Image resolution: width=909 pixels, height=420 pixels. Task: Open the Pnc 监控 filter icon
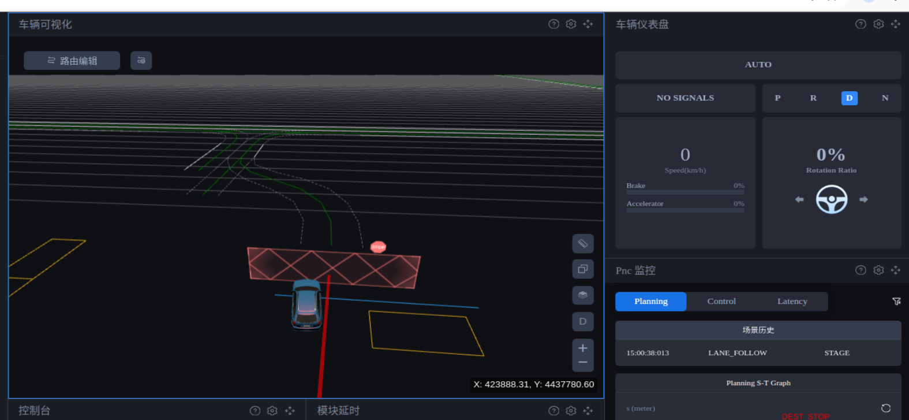pyautogui.click(x=896, y=302)
